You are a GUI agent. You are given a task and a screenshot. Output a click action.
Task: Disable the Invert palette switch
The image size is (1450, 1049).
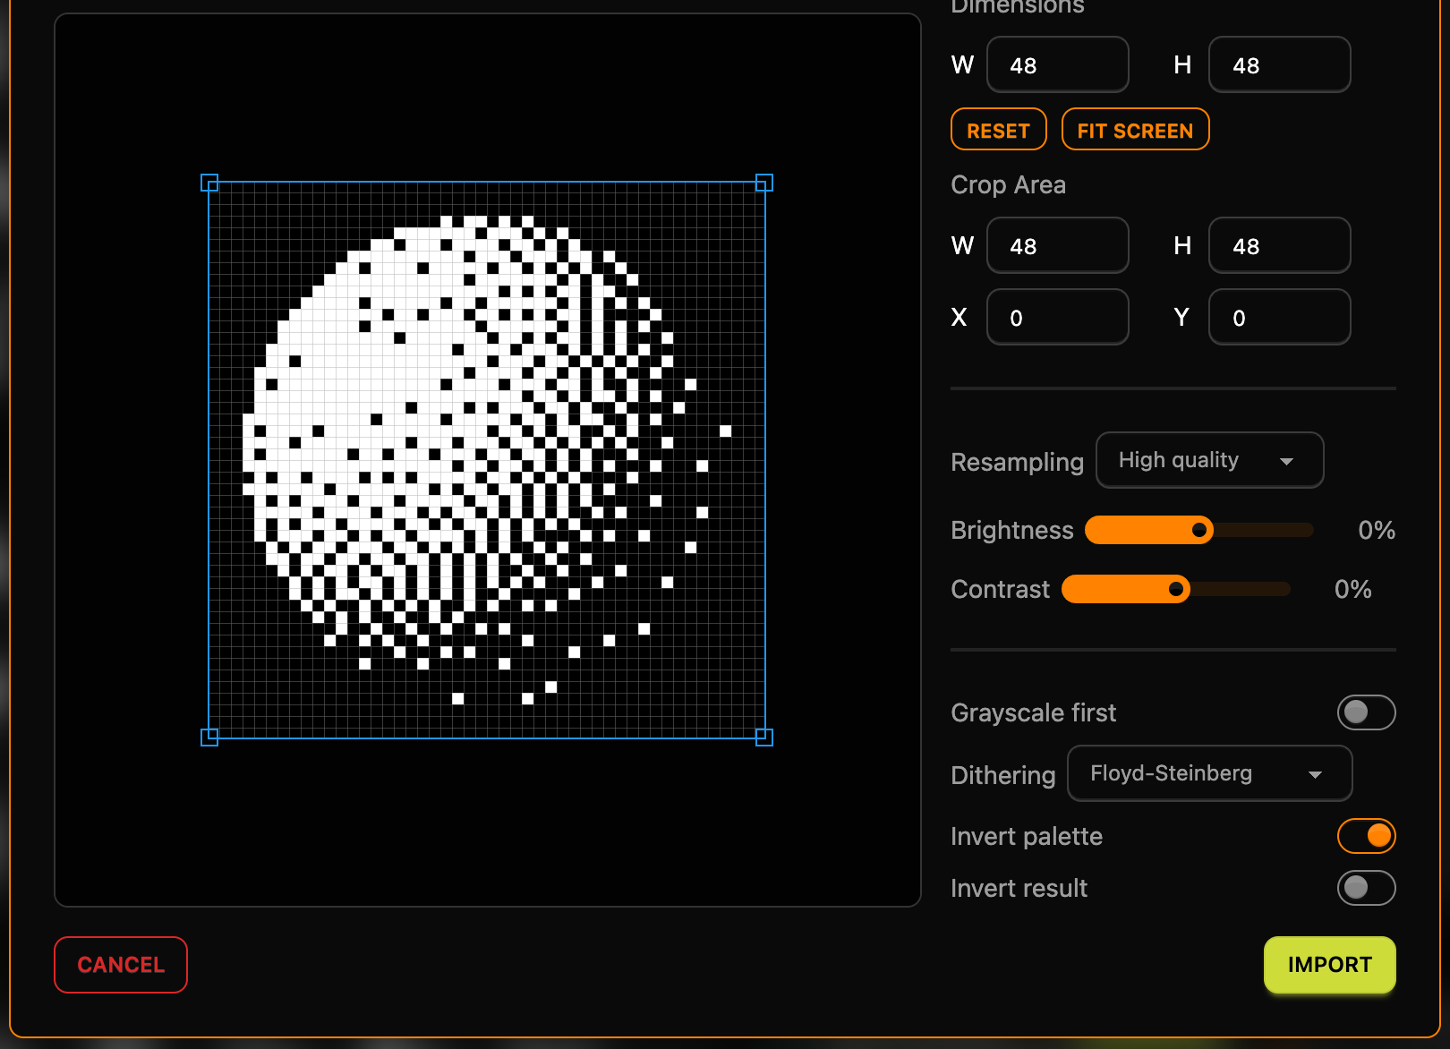coord(1366,836)
